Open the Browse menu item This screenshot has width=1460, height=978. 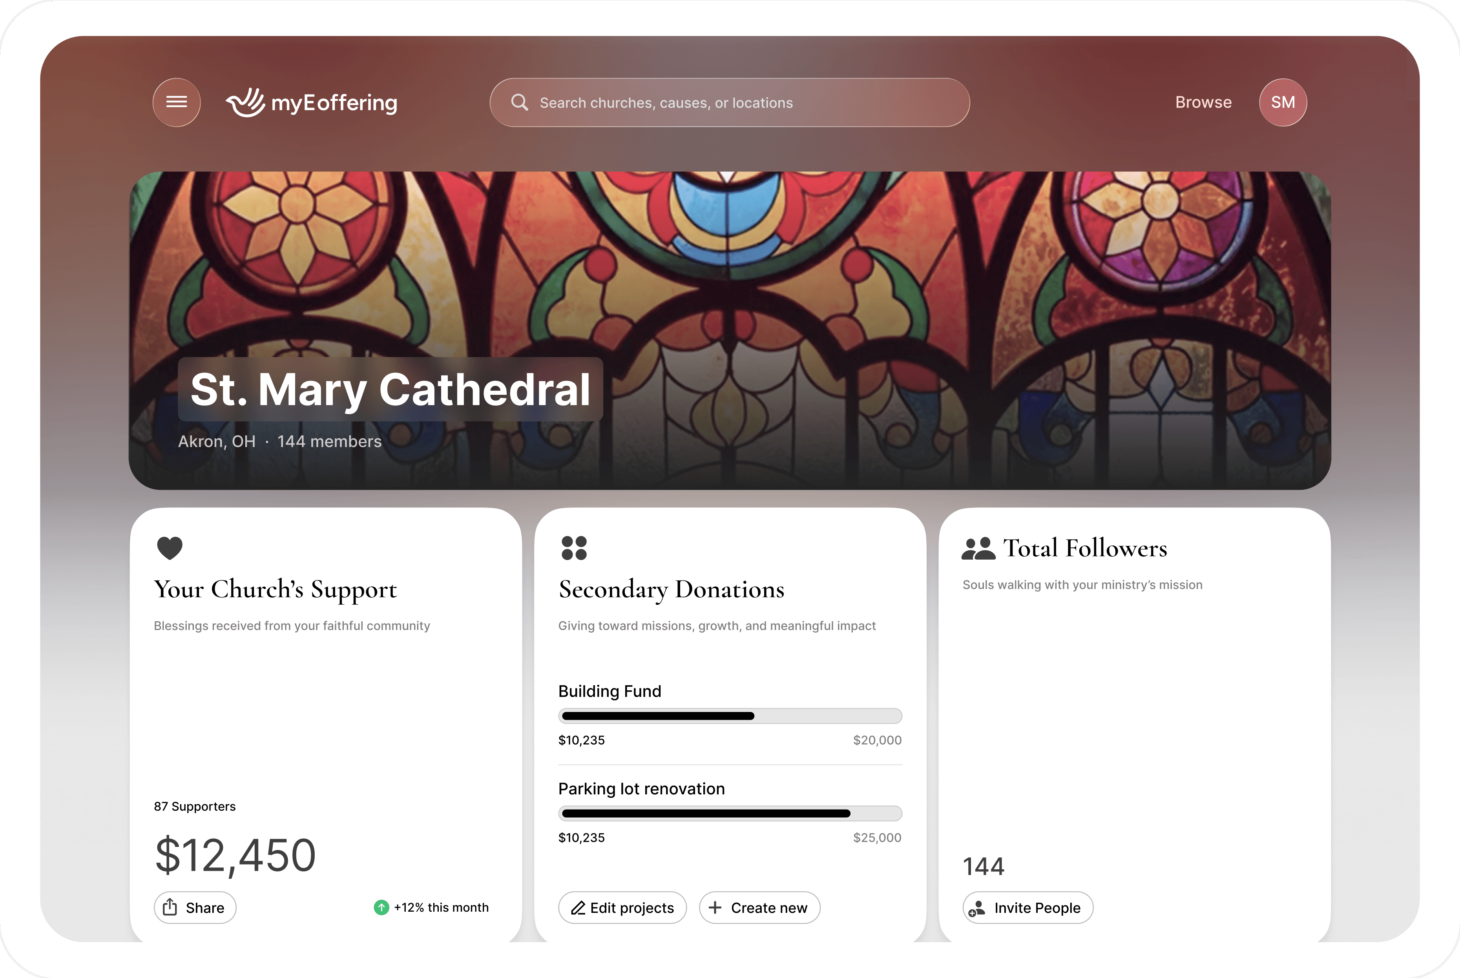click(x=1203, y=102)
